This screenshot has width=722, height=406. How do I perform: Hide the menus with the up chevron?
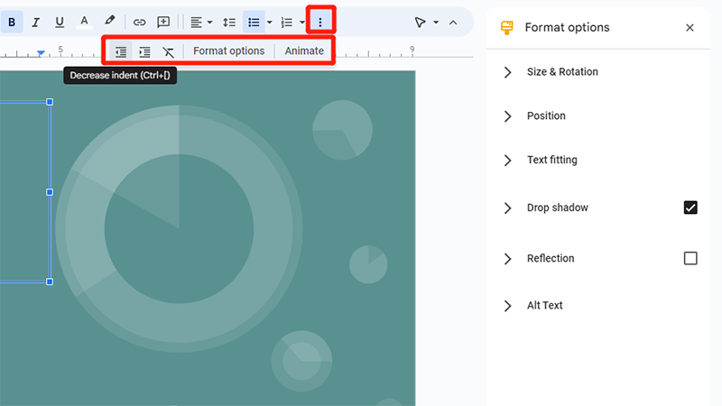click(x=454, y=22)
